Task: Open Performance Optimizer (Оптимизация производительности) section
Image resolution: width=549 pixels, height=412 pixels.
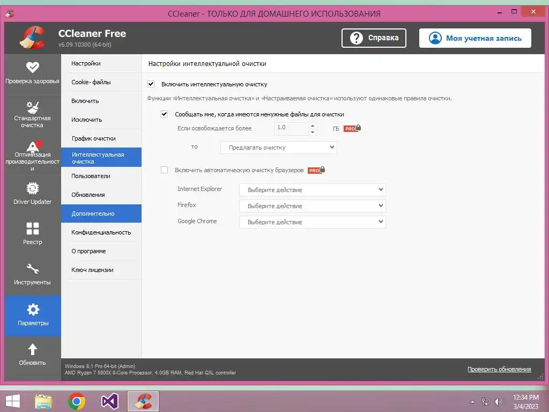Action: [x=33, y=155]
